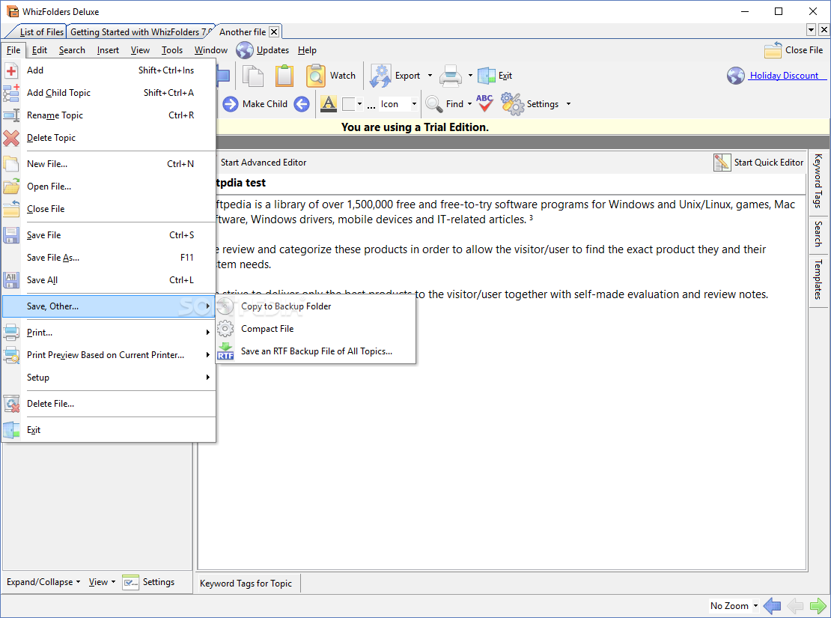Switch to Getting Started with WhizFolders tab
Image resolution: width=831 pixels, height=618 pixels.
[x=140, y=31]
